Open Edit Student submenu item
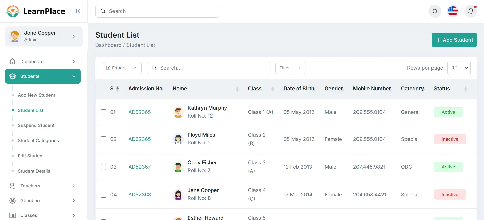484x220 pixels. pos(31,156)
